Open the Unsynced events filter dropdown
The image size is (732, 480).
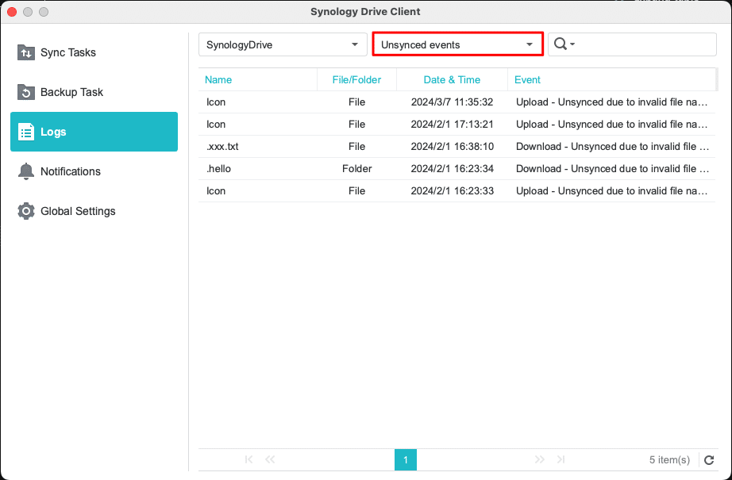(x=457, y=44)
